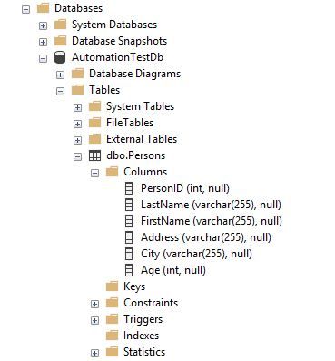Click the Age column icon

tap(129, 270)
